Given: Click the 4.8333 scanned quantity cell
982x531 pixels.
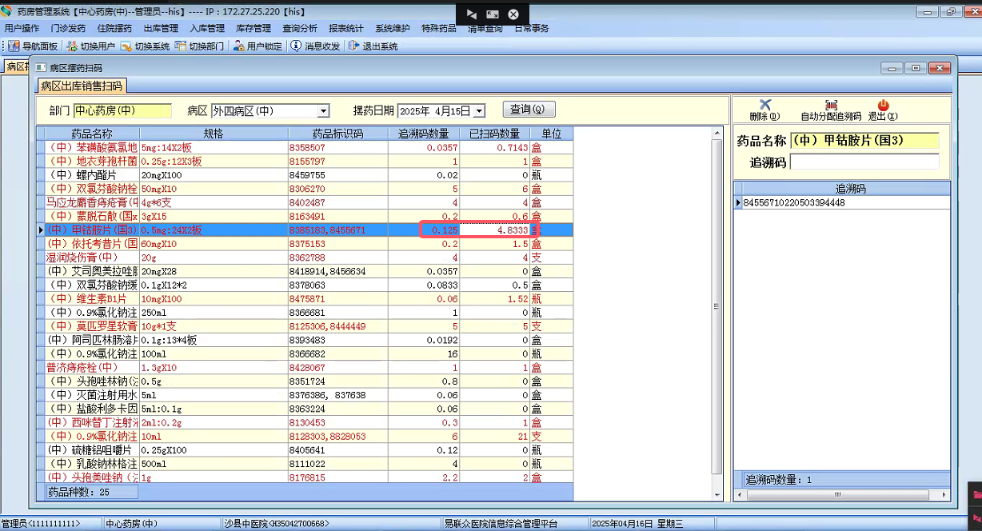Looking at the screenshot, I should [495, 230].
